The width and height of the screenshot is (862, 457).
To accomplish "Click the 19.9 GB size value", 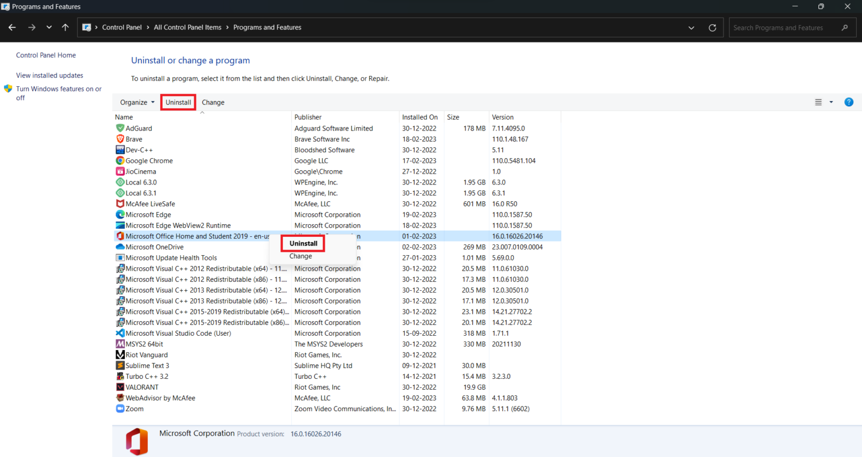I will pyautogui.click(x=474, y=387).
